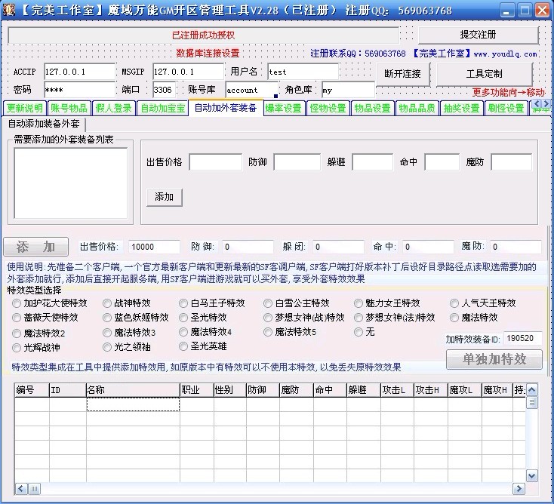The width and height of the screenshot is (554, 504).
Task: Click the small 添加 button
Action: [x=164, y=197]
